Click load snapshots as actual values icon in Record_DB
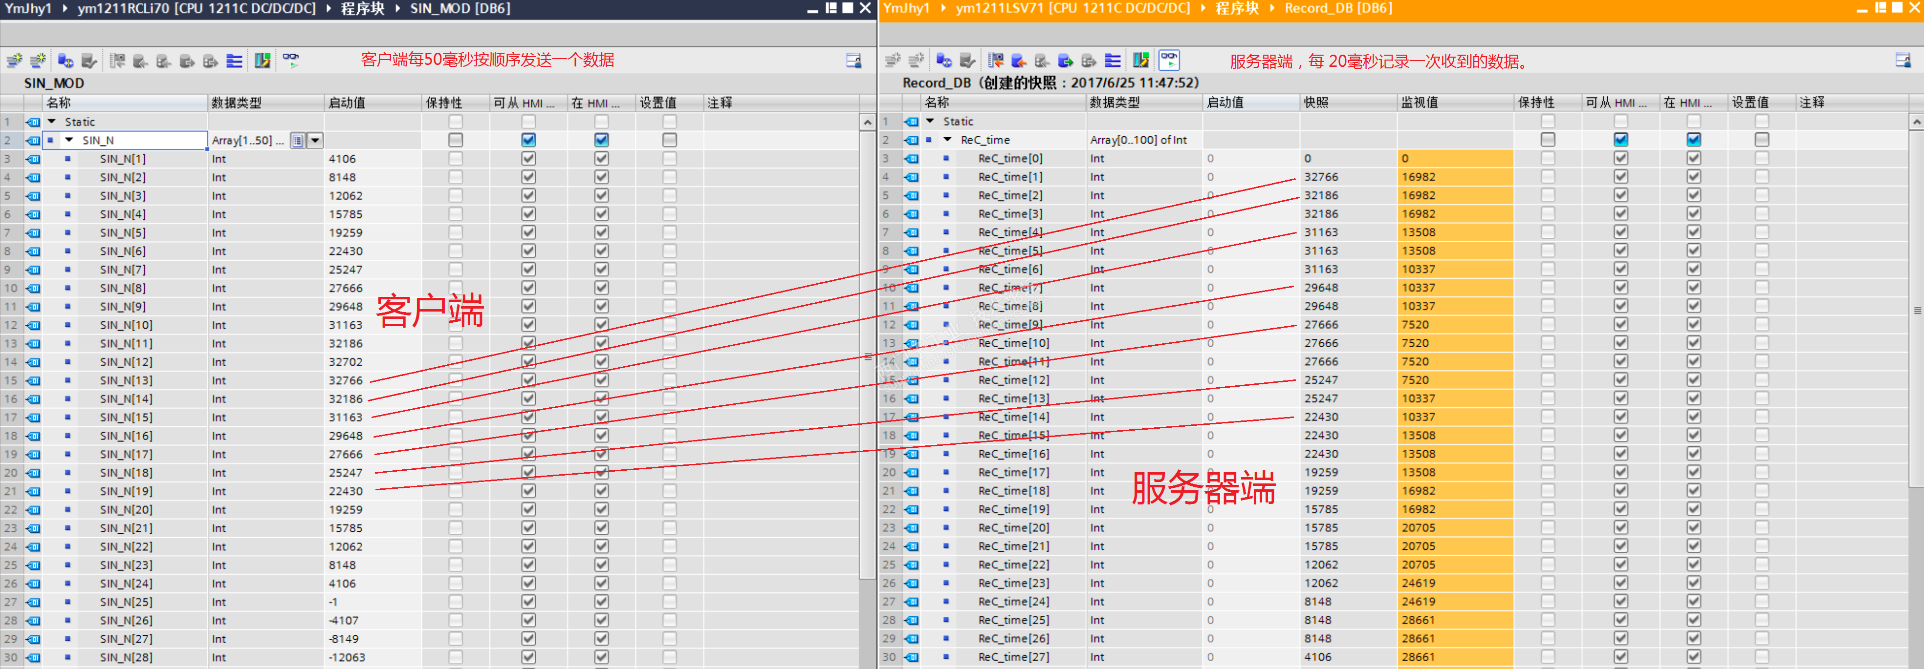 click(x=1020, y=61)
